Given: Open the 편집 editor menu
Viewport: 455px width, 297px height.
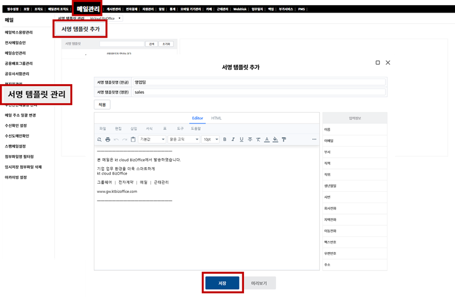Looking at the screenshot, I should click(118, 129).
